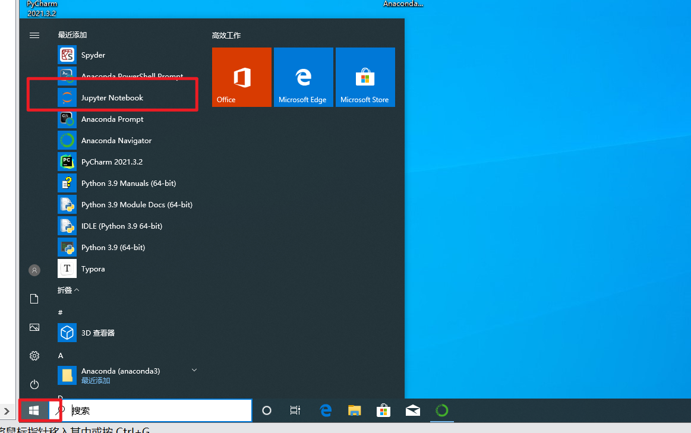Click the chevron beside Anaconda (anaconda3)
Viewport: 691px width, 433px height.
pos(194,370)
